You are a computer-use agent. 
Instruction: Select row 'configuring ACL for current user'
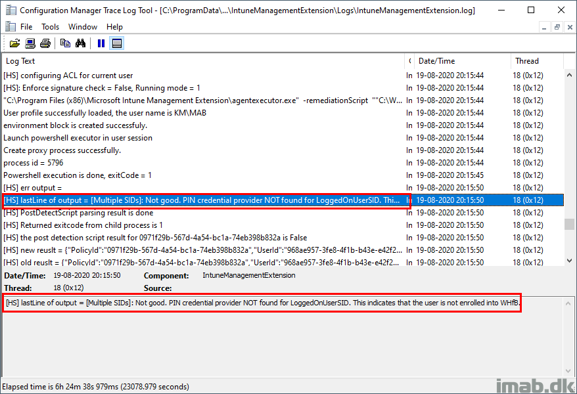tap(283, 76)
